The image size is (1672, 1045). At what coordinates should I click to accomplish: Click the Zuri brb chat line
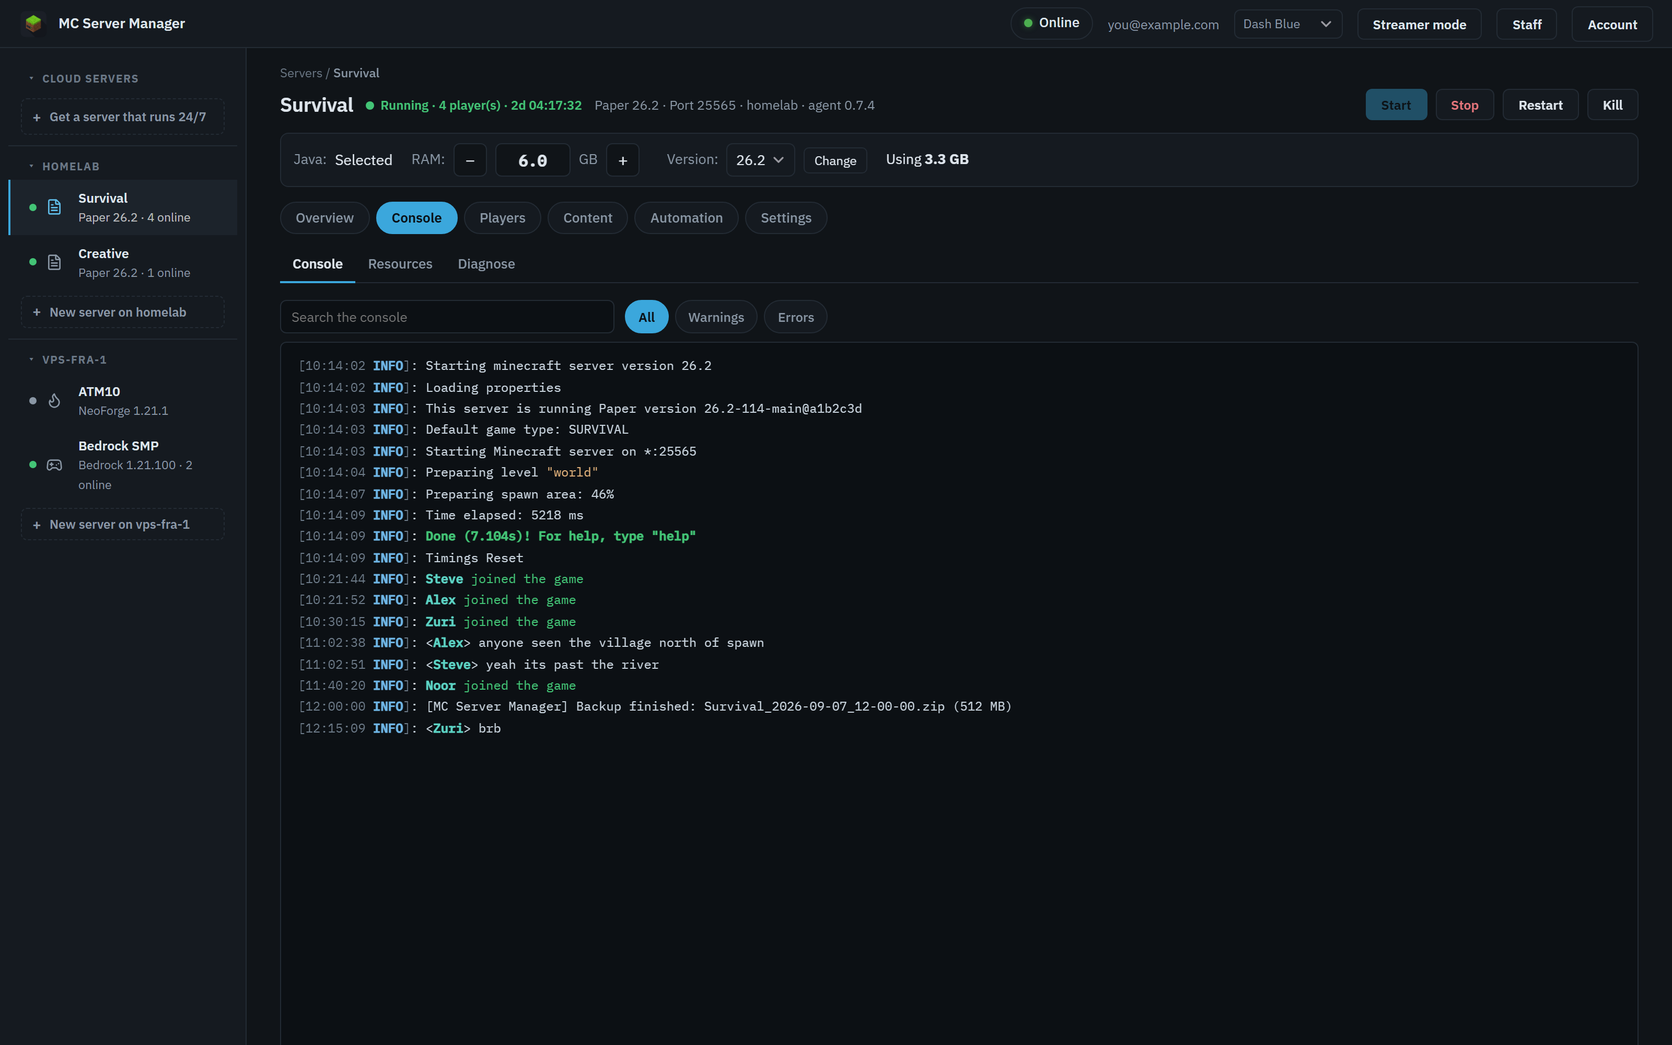tap(399, 728)
